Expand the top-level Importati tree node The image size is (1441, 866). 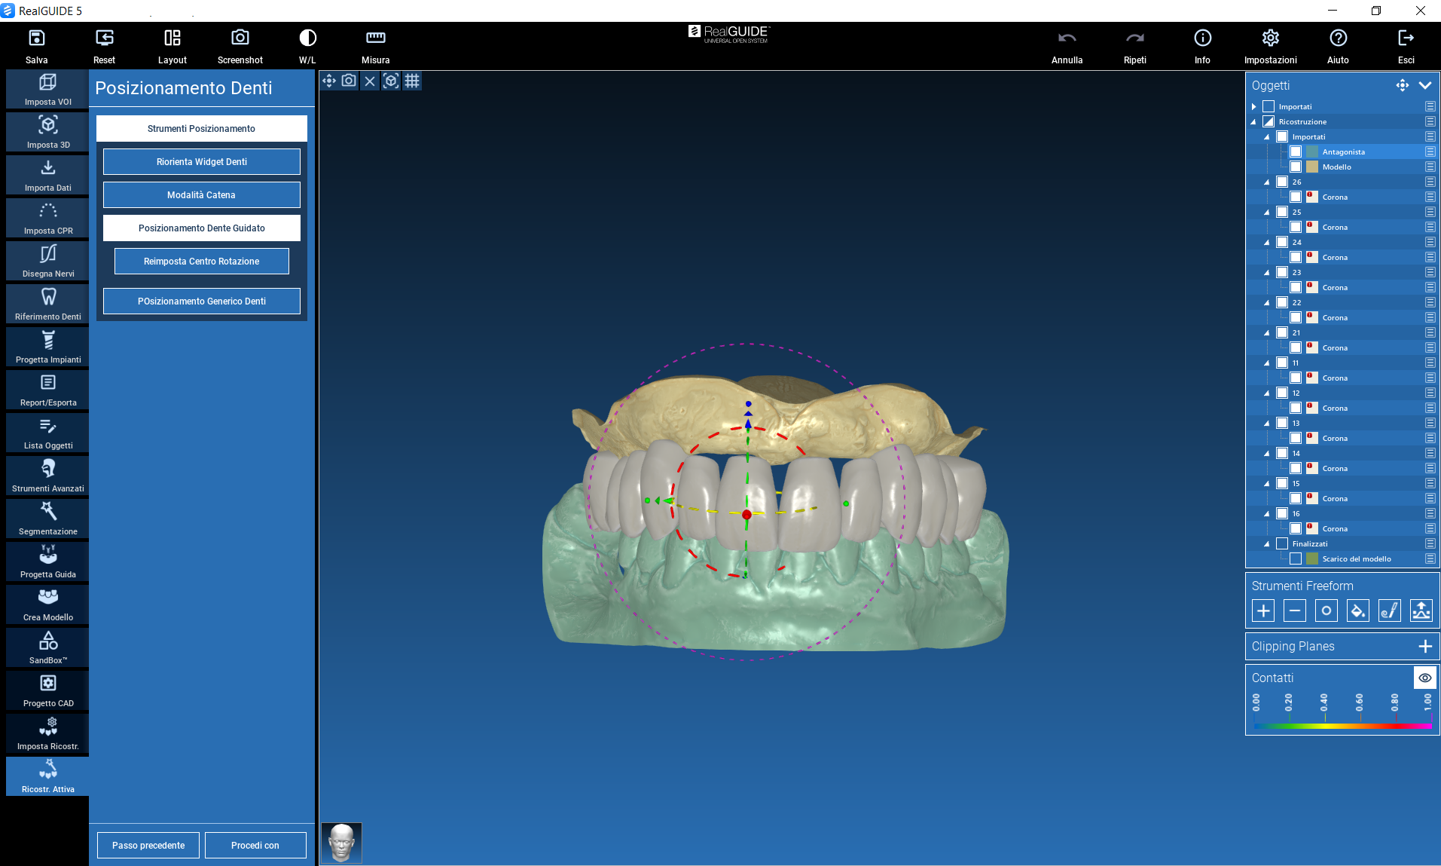(x=1254, y=107)
